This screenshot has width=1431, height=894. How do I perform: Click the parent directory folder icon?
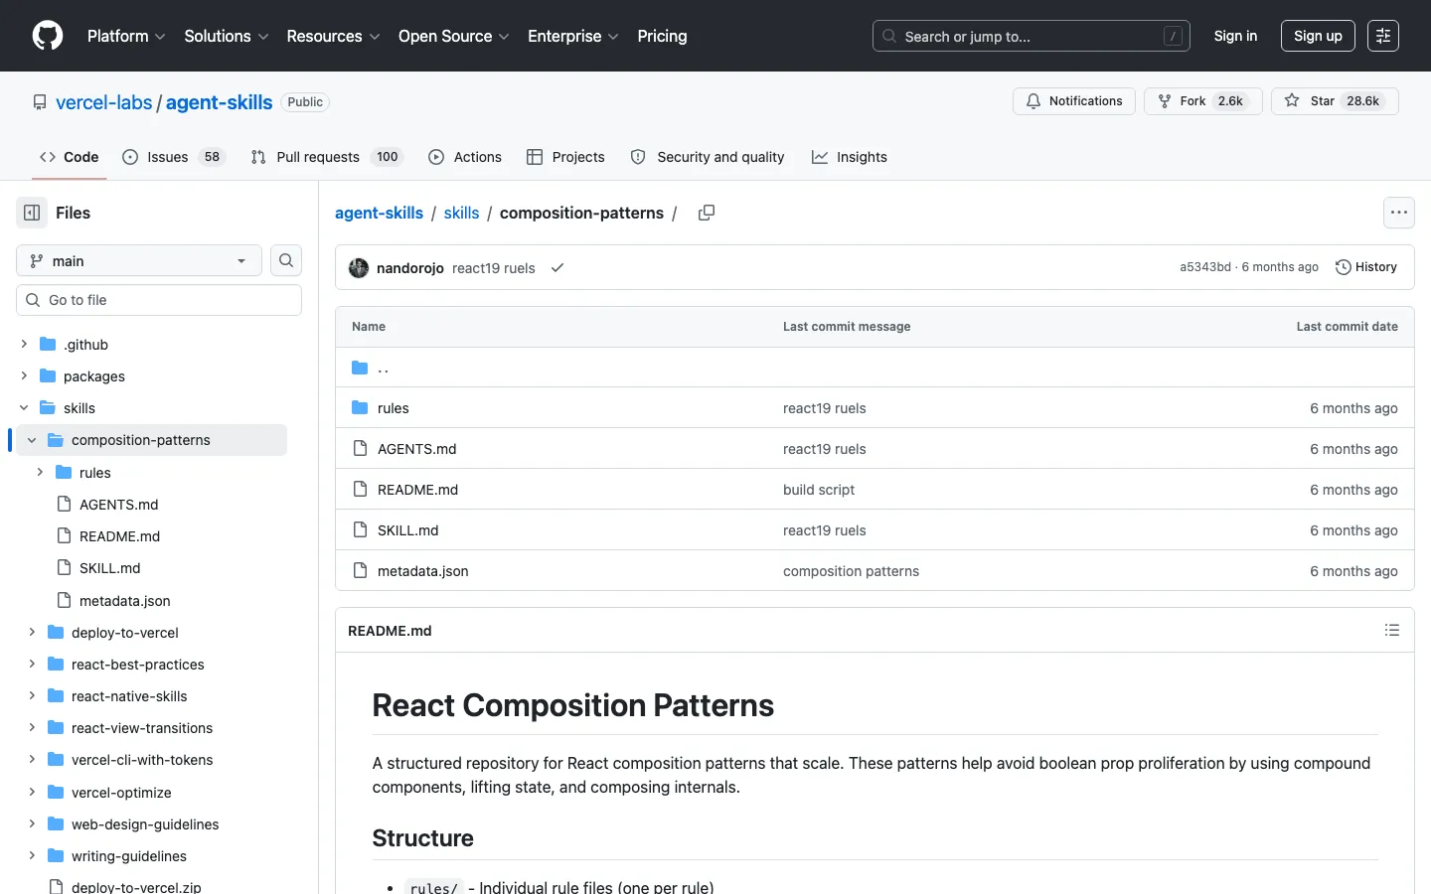coord(360,368)
